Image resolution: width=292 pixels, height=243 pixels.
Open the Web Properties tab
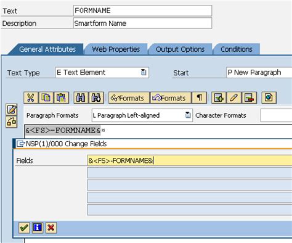[116, 49]
